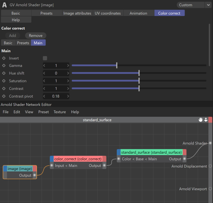The width and height of the screenshot is (213, 203).
Task: Click the image node Output port
Action: coord(35,175)
